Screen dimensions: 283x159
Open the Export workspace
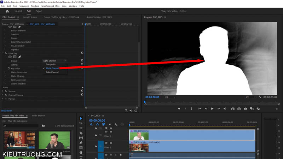point(39,11)
